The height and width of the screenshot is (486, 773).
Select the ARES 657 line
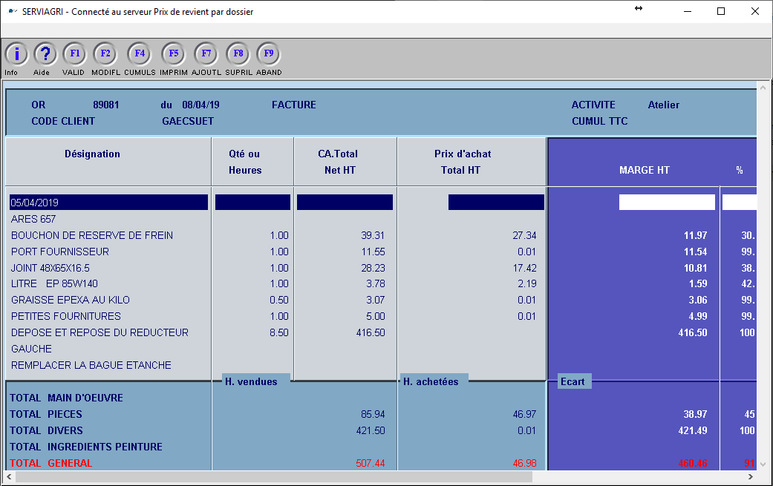[33, 219]
